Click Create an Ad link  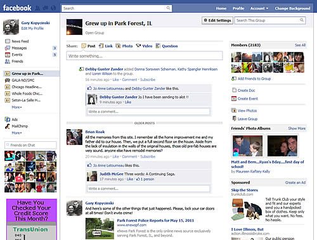pos(295,182)
